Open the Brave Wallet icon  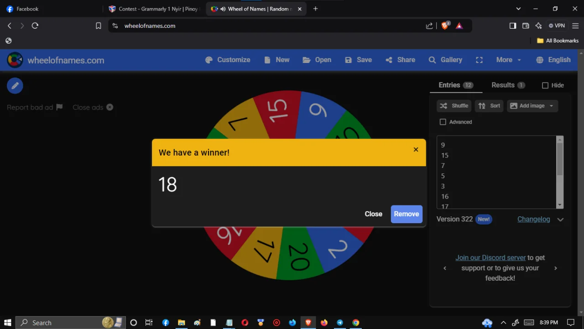click(526, 26)
